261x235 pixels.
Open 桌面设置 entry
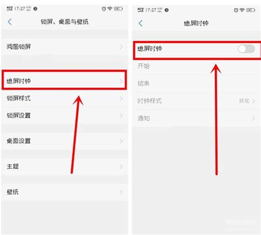(x=65, y=141)
